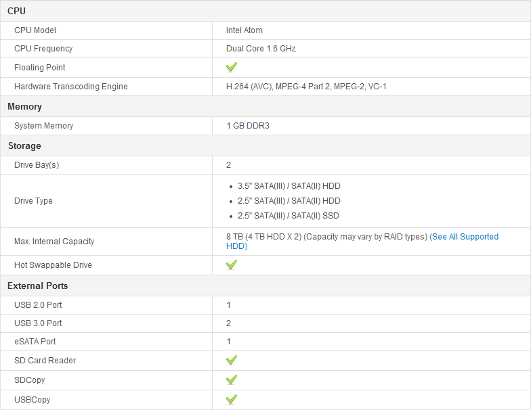Click the Floating Point green checkmark
The height and width of the screenshot is (410, 531).
point(231,68)
